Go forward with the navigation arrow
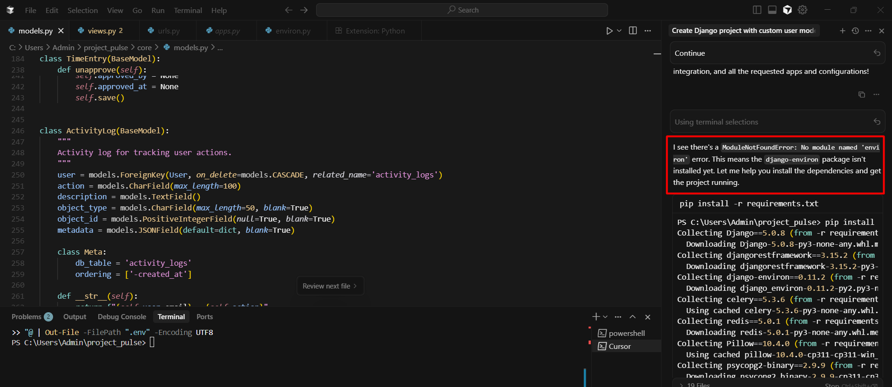This screenshot has width=892, height=387. click(304, 10)
